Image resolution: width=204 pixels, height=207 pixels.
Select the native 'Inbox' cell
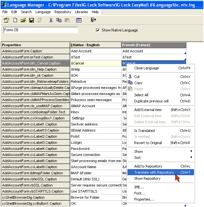point(96,112)
